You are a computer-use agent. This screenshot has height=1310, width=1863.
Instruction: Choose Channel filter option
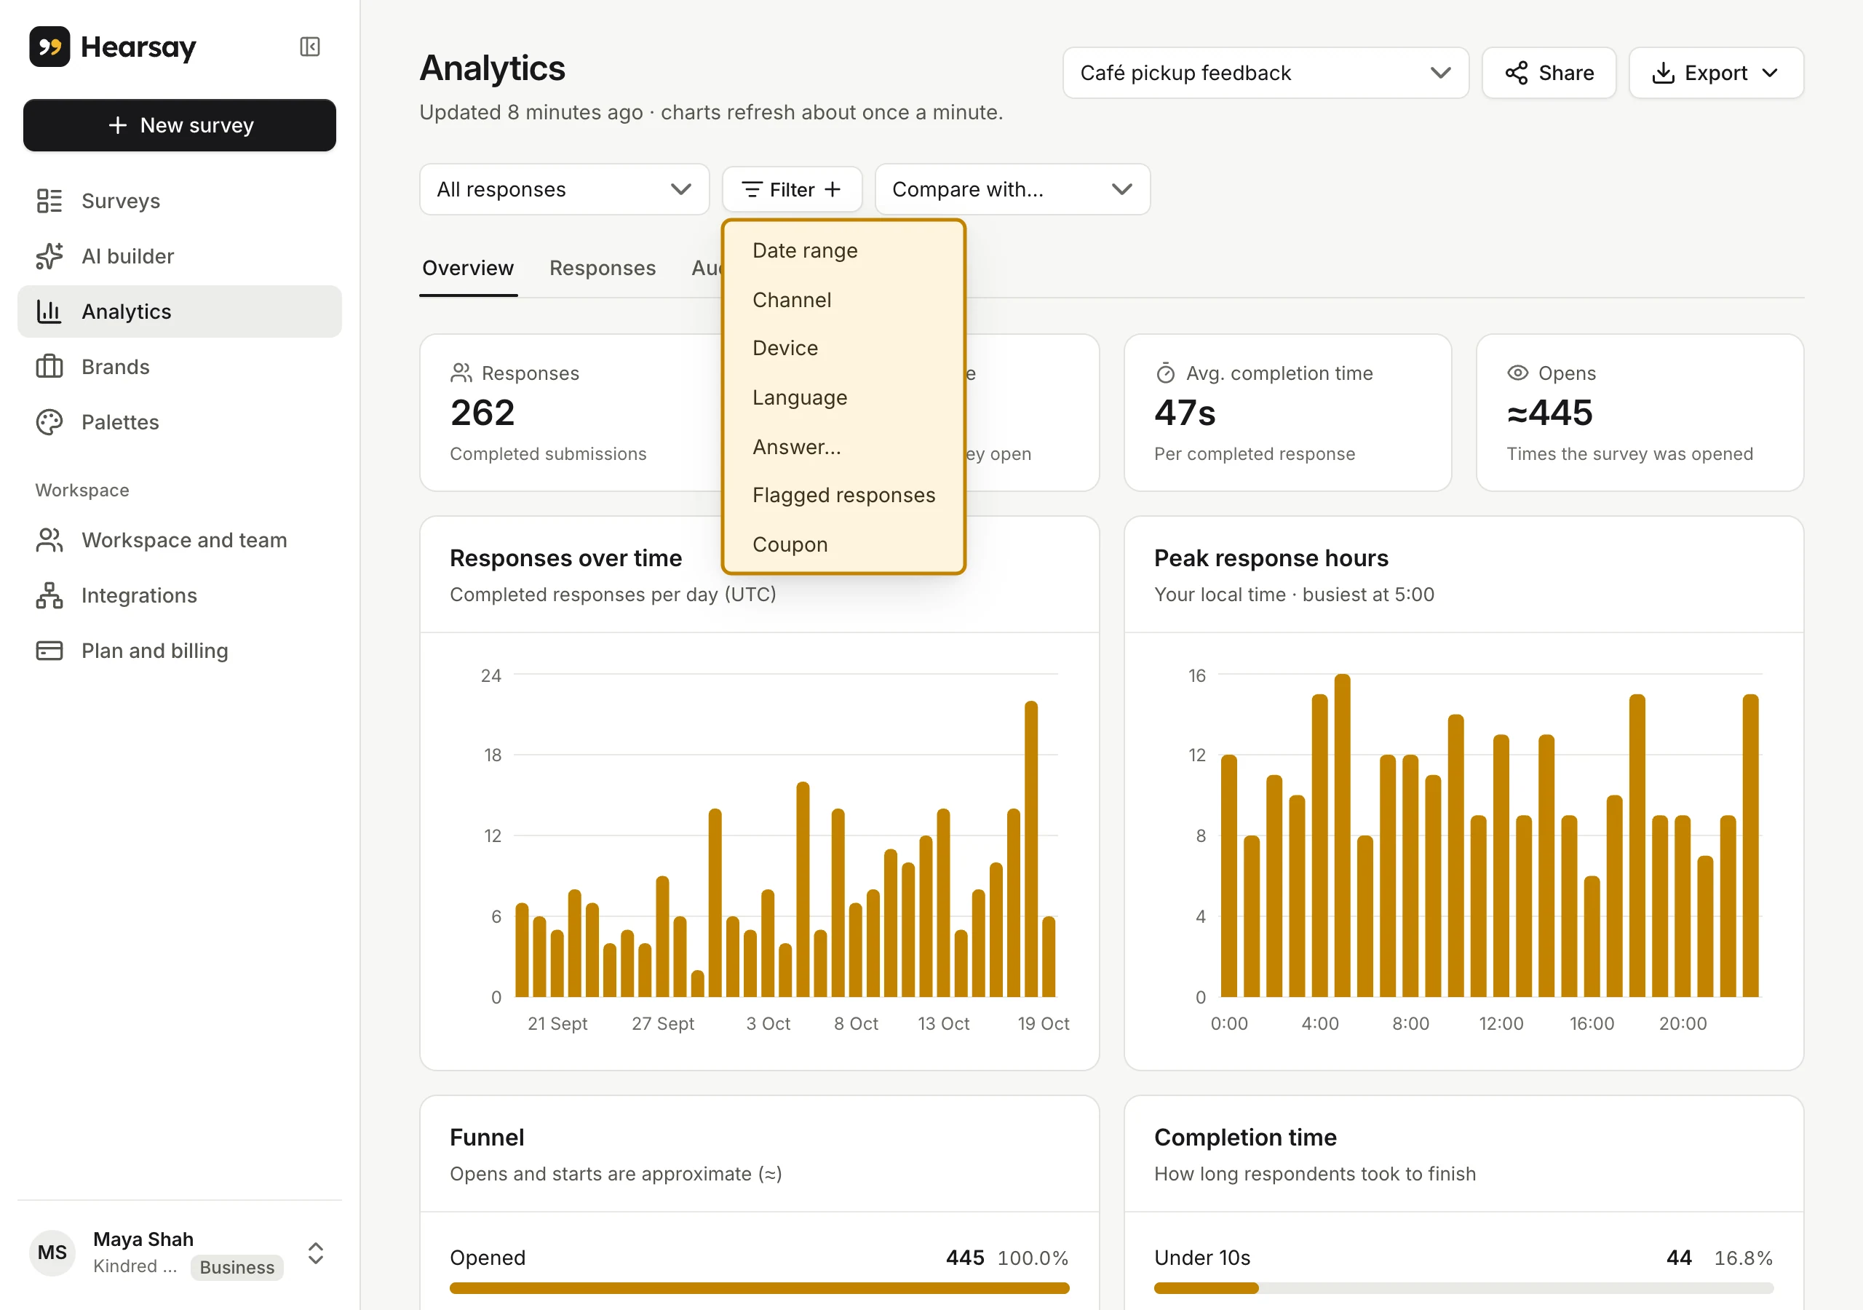pyautogui.click(x=843, y=300)
